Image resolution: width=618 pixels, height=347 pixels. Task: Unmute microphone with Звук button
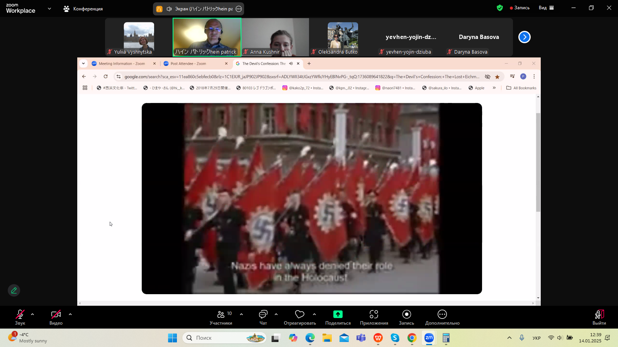tap(20, 317)
